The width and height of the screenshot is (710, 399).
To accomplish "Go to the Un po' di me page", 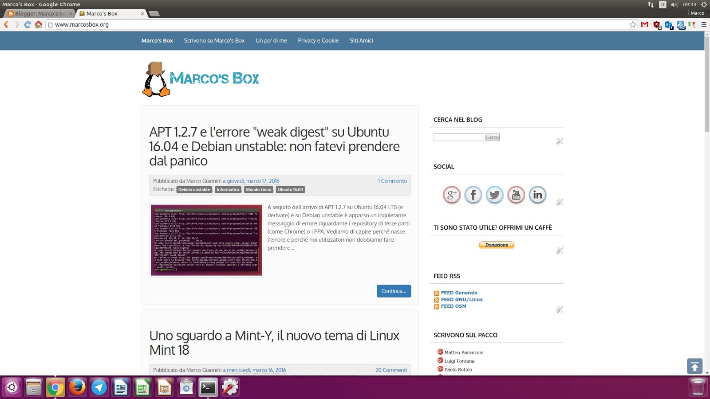I will [x=271, y=40].
